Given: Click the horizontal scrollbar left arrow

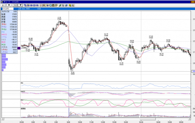Looking at the screenshot, I should tap(2, 119).
